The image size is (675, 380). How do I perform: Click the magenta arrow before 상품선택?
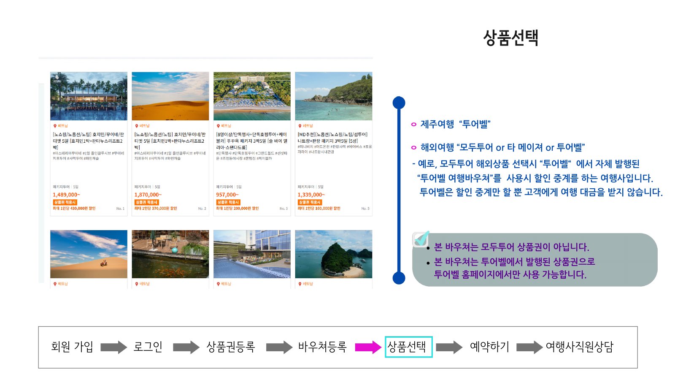tap(368, 347)
